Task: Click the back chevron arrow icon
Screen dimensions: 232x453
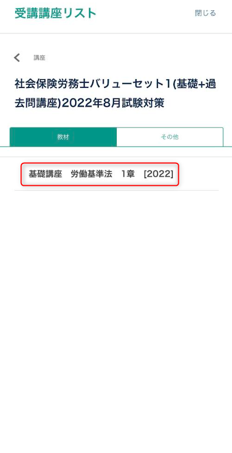Action: point(17,58)
